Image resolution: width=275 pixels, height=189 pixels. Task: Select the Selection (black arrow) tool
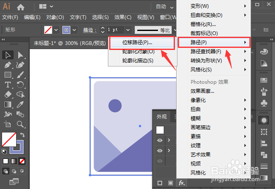[x=8, y=55]
